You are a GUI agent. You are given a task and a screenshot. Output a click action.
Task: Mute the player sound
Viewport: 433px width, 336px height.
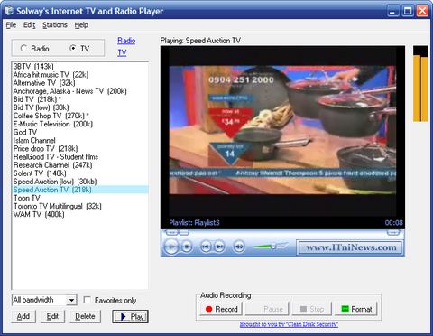239,247
